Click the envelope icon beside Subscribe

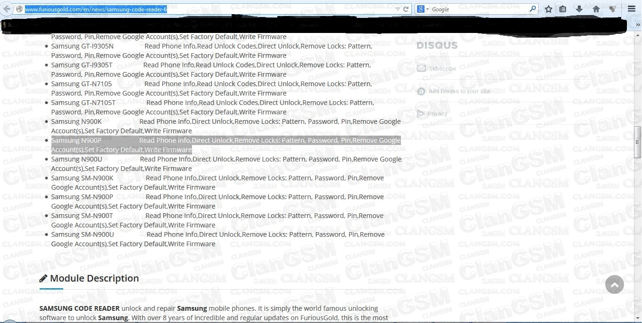(x=421, y=68)
